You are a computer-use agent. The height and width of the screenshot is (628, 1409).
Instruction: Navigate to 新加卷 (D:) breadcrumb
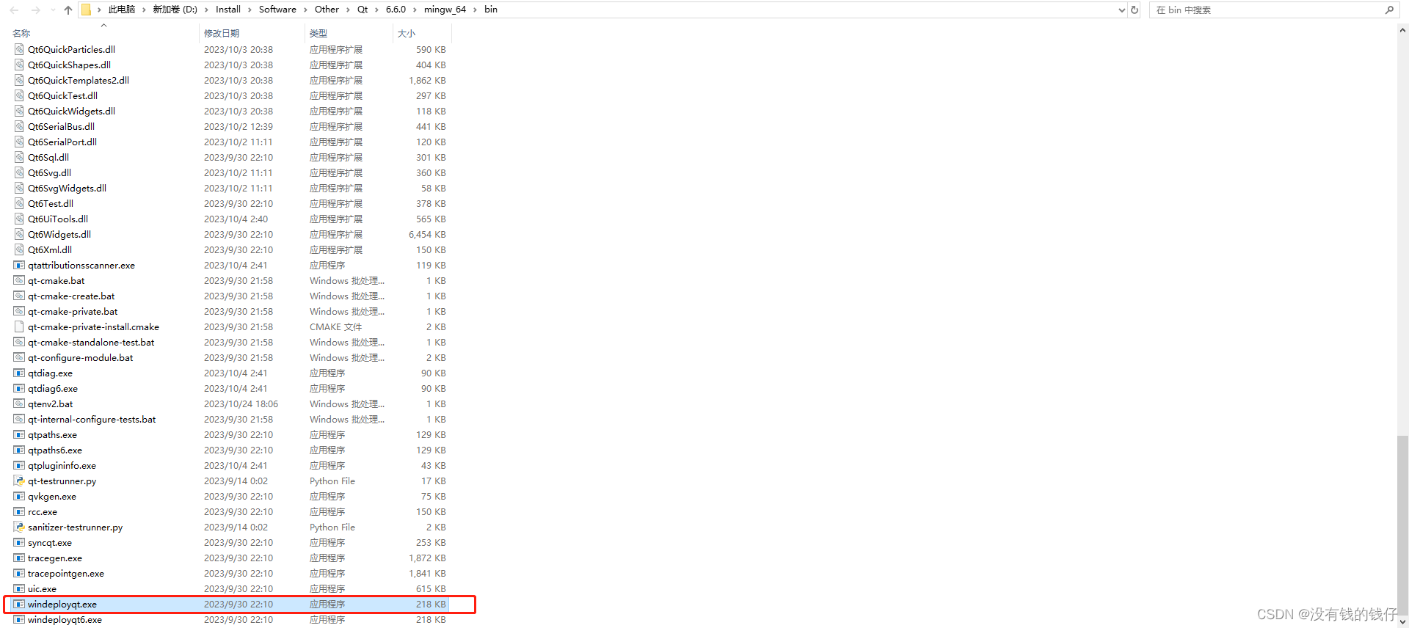click(x=175, y=10)
